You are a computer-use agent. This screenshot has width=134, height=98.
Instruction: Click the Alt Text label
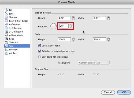(13, 53)
